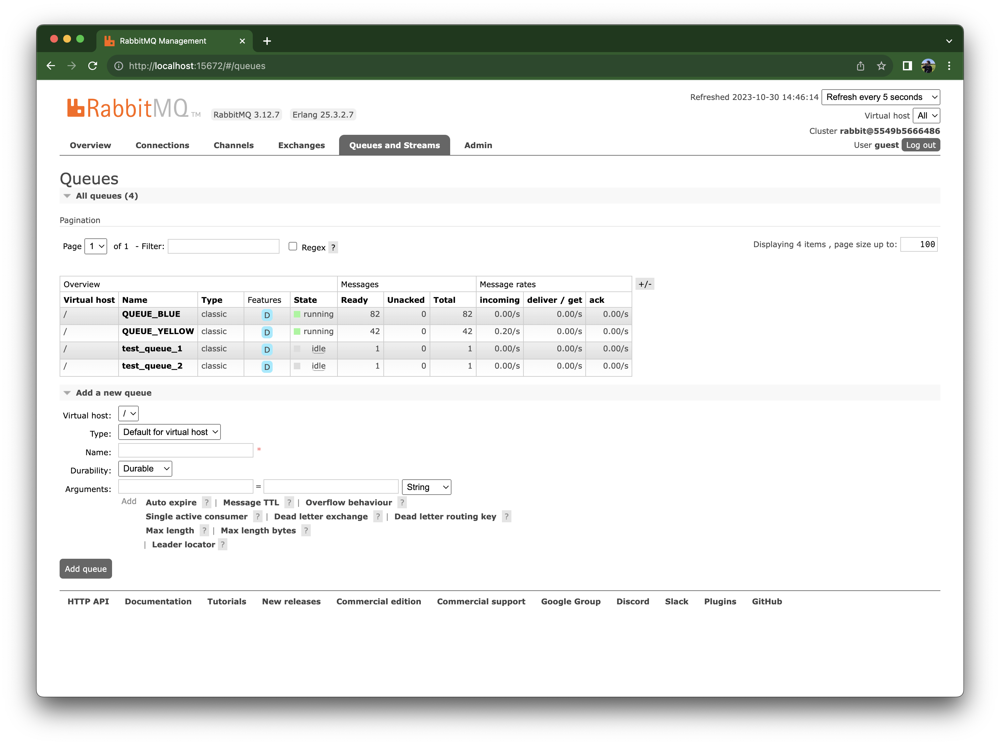Open the test_queue_2 queue link
Viewport: 1000px width, 745px height.
coord(152,366)
